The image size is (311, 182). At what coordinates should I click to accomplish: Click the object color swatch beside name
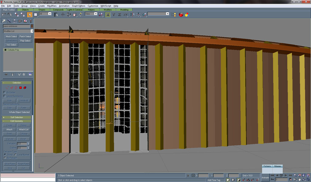(32, 26)
